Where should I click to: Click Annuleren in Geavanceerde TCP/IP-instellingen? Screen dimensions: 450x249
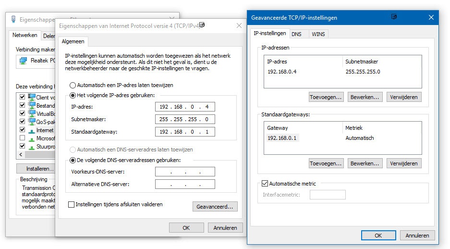click(417, 236)
